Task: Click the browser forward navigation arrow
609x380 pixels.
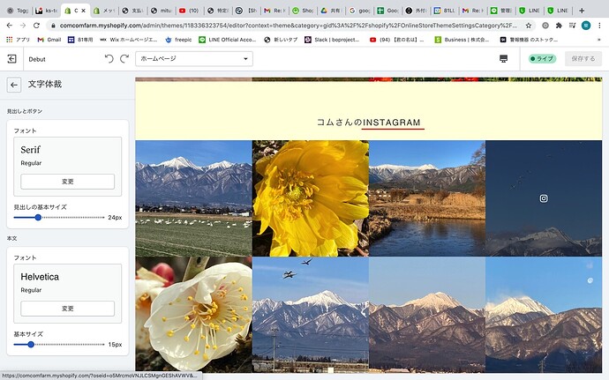Action: [23, 26]
